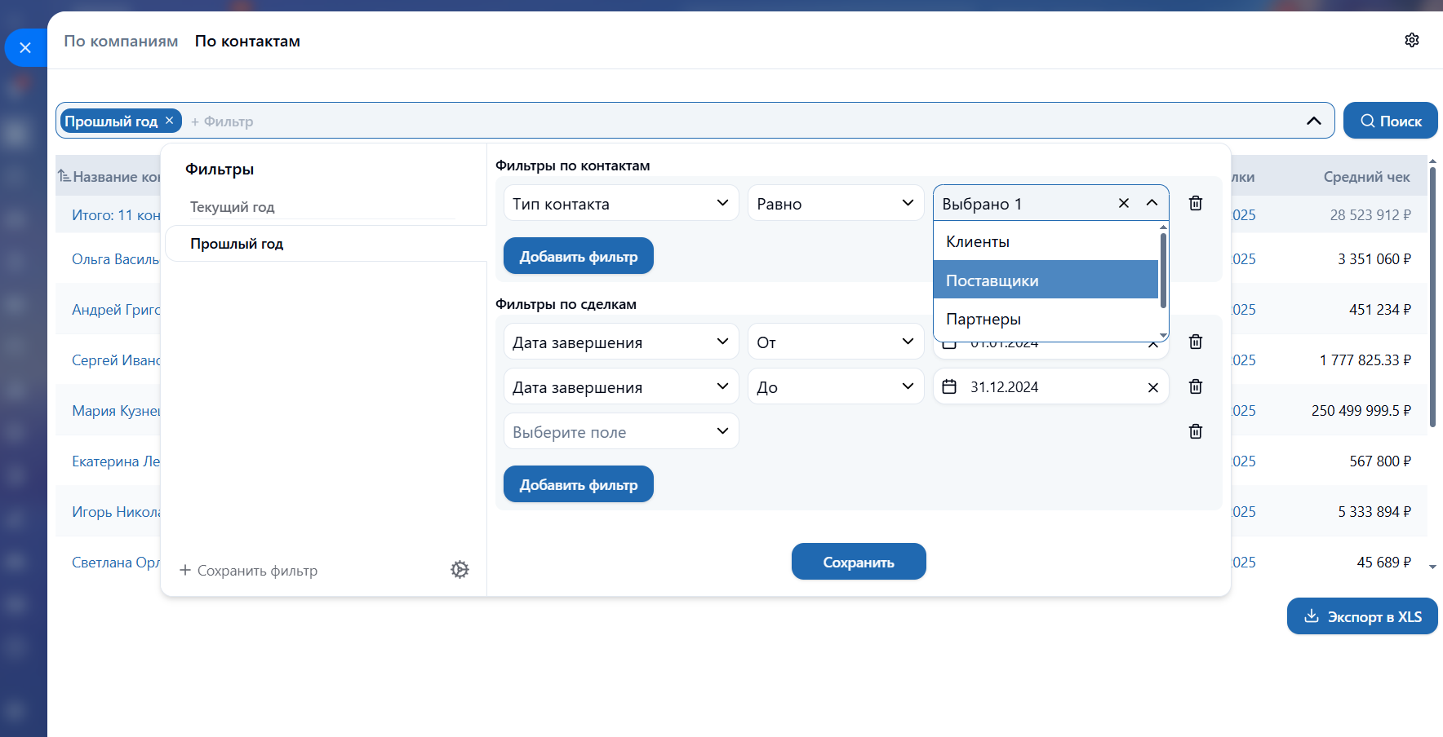Image resolution: width=1443 pixels, height=737 pixels.
Task: Delete the empty Выберите поле filter row
Action: [1195, 431]
